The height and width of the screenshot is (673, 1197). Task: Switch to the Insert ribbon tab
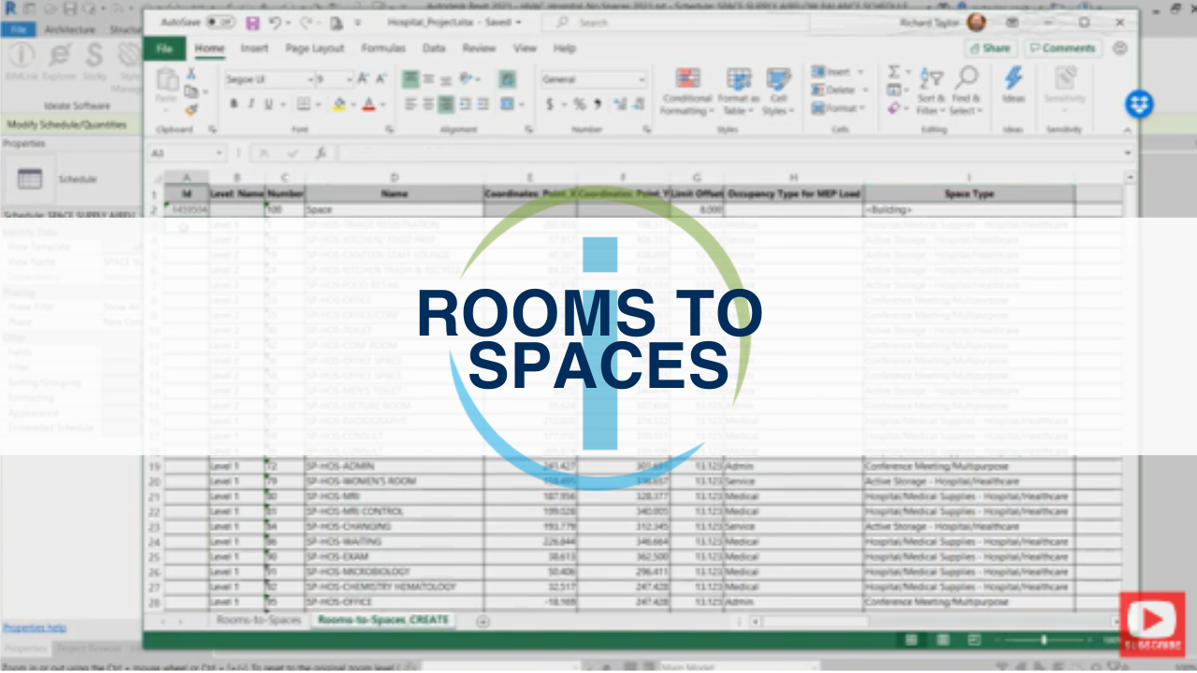[254, 49]
